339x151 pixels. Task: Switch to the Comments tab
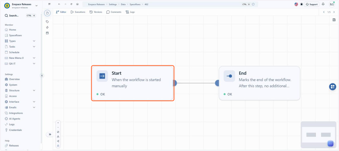pos(114,12)
